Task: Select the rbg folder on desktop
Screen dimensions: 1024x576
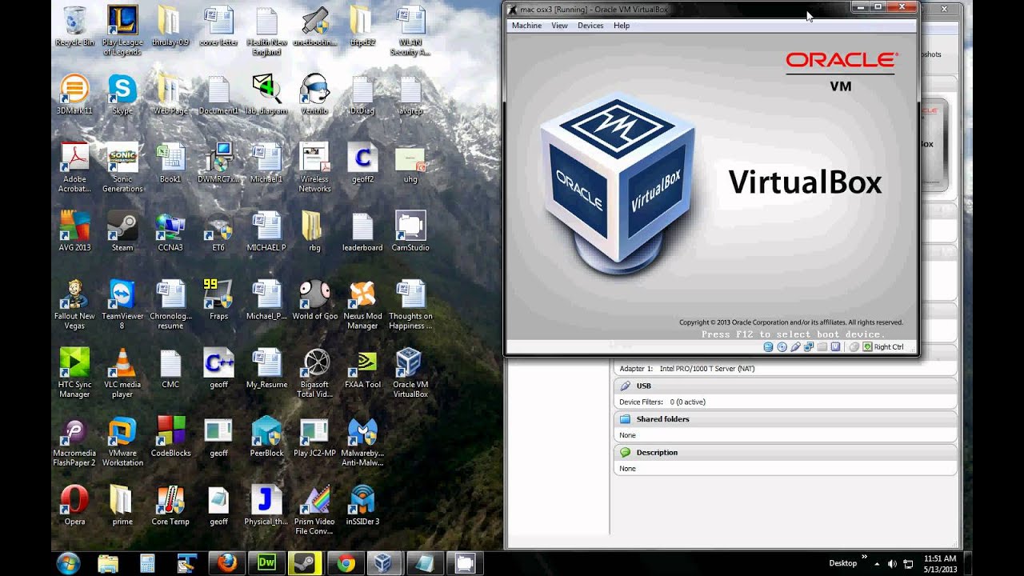Action: [314, 231]
